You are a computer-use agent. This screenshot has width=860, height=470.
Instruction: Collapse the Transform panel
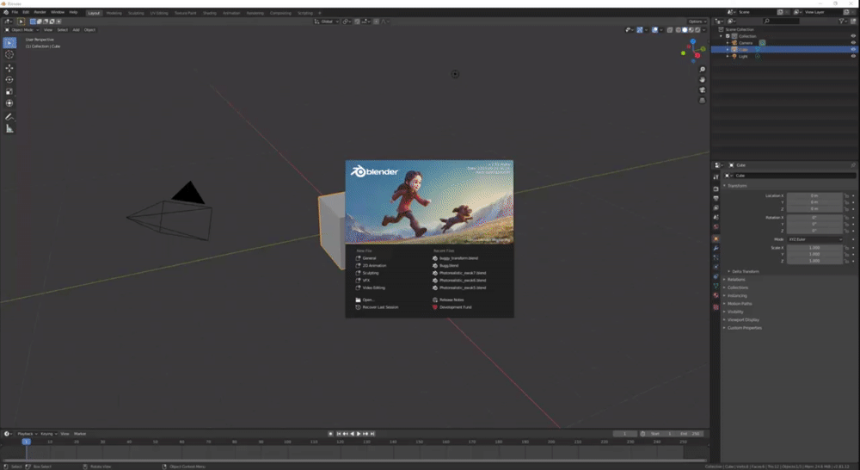[735, 186]
